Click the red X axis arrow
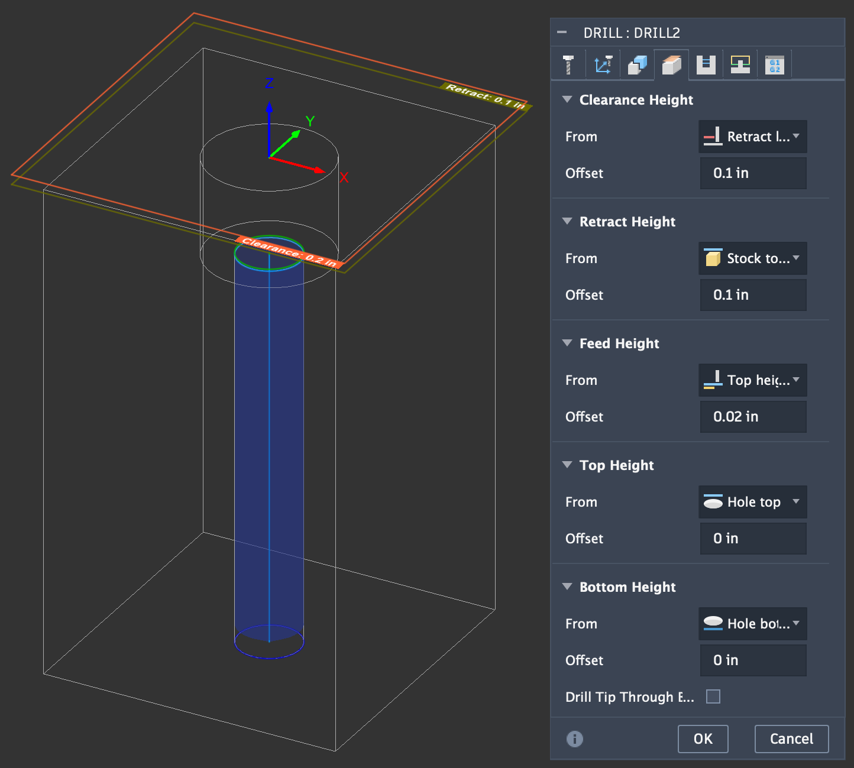The height and width of the screenshot is (768, 854). point(297,164)
